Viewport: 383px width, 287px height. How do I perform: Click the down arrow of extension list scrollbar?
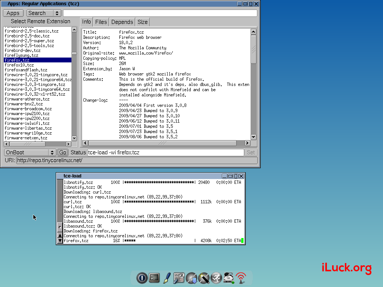(x=74, y=138)
